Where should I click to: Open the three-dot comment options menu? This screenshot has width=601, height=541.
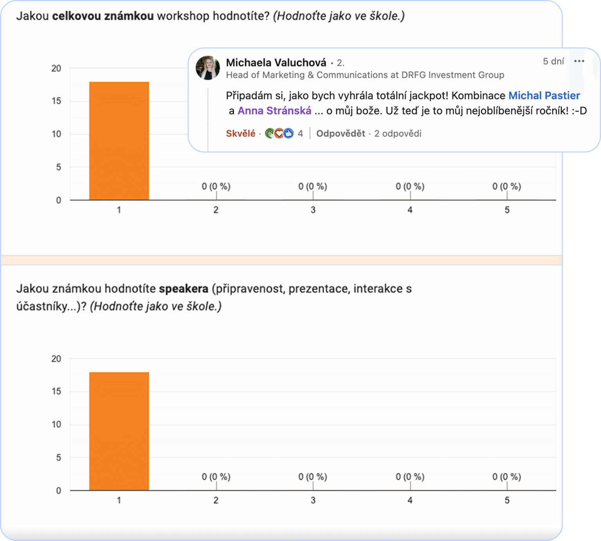[x=579, y=61]
